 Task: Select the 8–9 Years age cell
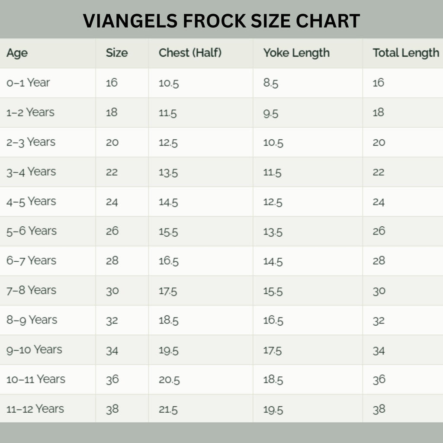coord(32,320)
